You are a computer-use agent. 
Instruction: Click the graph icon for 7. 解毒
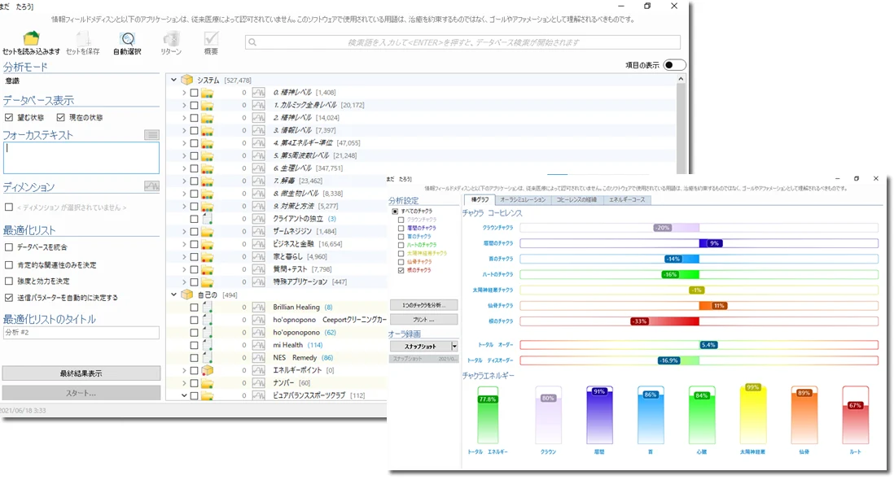tap(259, 181)
